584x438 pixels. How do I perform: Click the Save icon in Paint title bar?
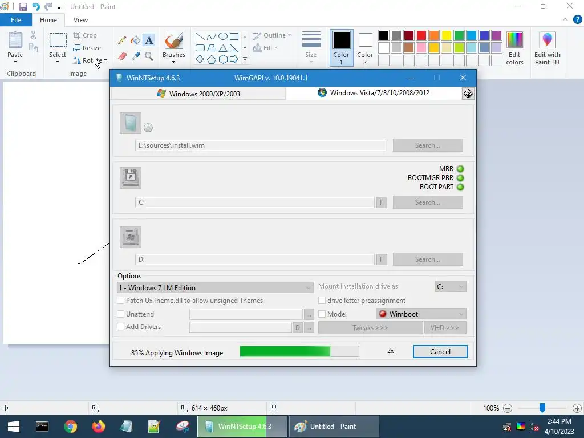click(23, 7)
